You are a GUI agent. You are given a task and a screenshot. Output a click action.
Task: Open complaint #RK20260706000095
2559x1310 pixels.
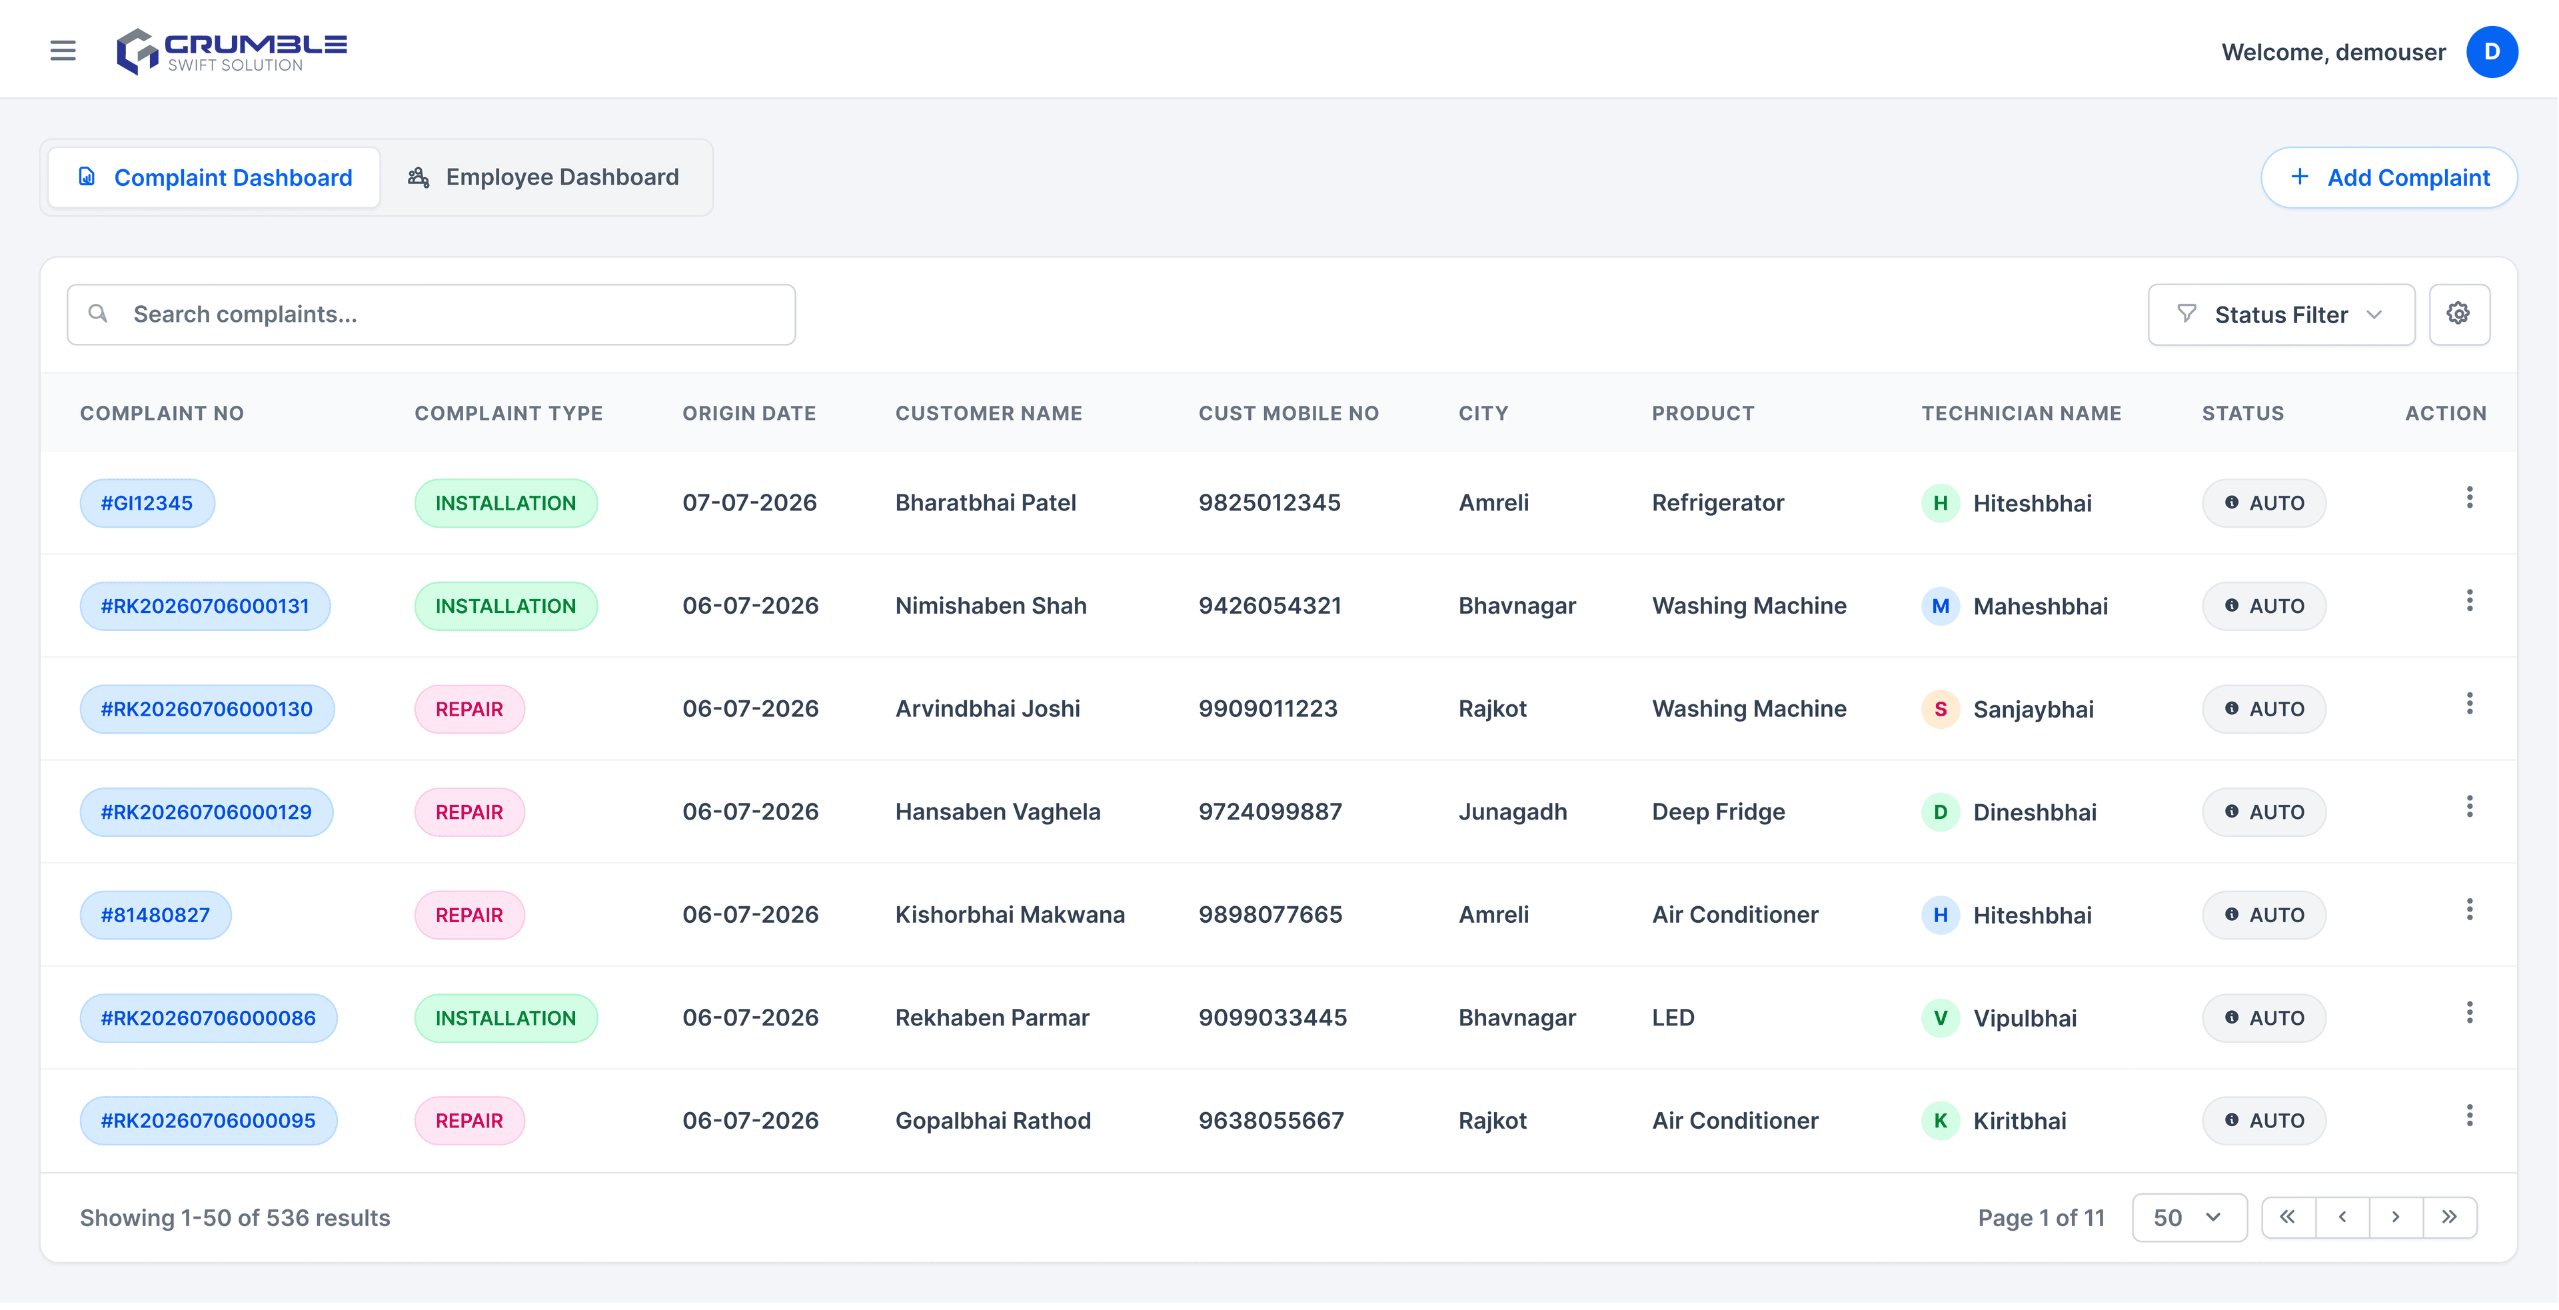208,1121
